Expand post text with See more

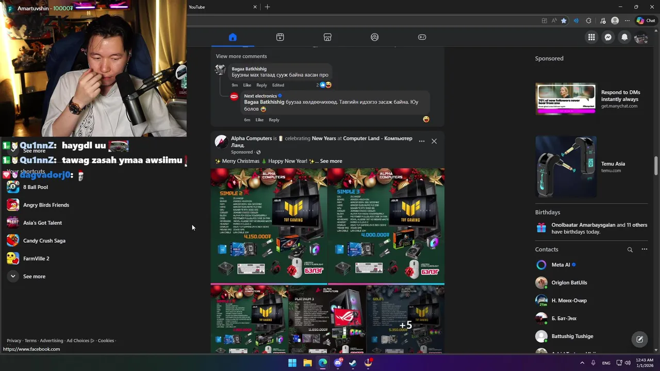coord(331,161)
